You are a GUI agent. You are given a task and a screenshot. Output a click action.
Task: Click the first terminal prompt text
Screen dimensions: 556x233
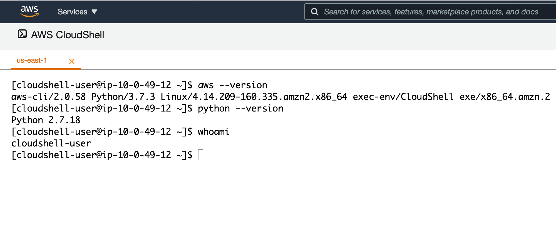[101, 85]
